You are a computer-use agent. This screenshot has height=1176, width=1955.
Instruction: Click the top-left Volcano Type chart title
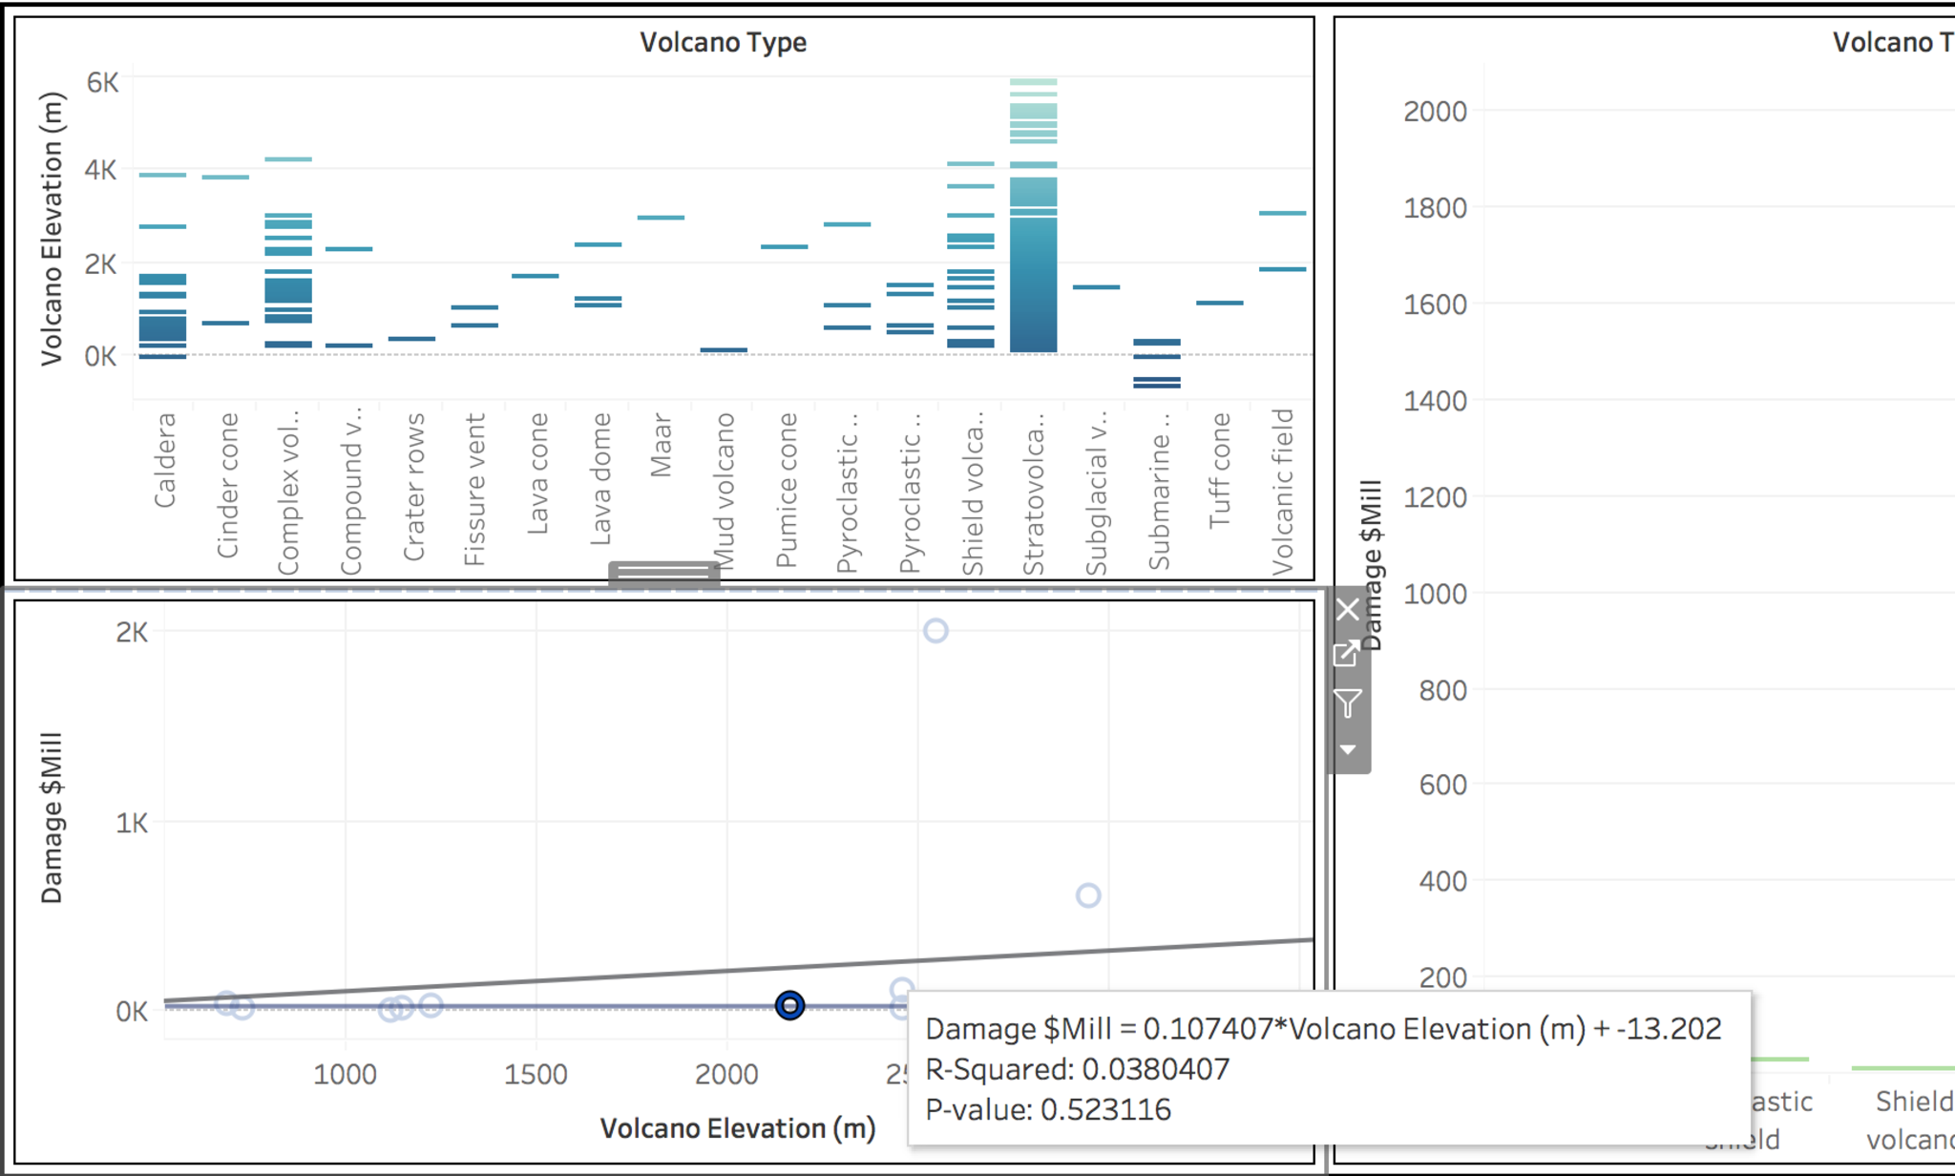tap(723, 42)
